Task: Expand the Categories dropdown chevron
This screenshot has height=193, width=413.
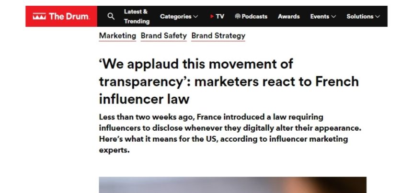Action: click(x=195, y=16)
